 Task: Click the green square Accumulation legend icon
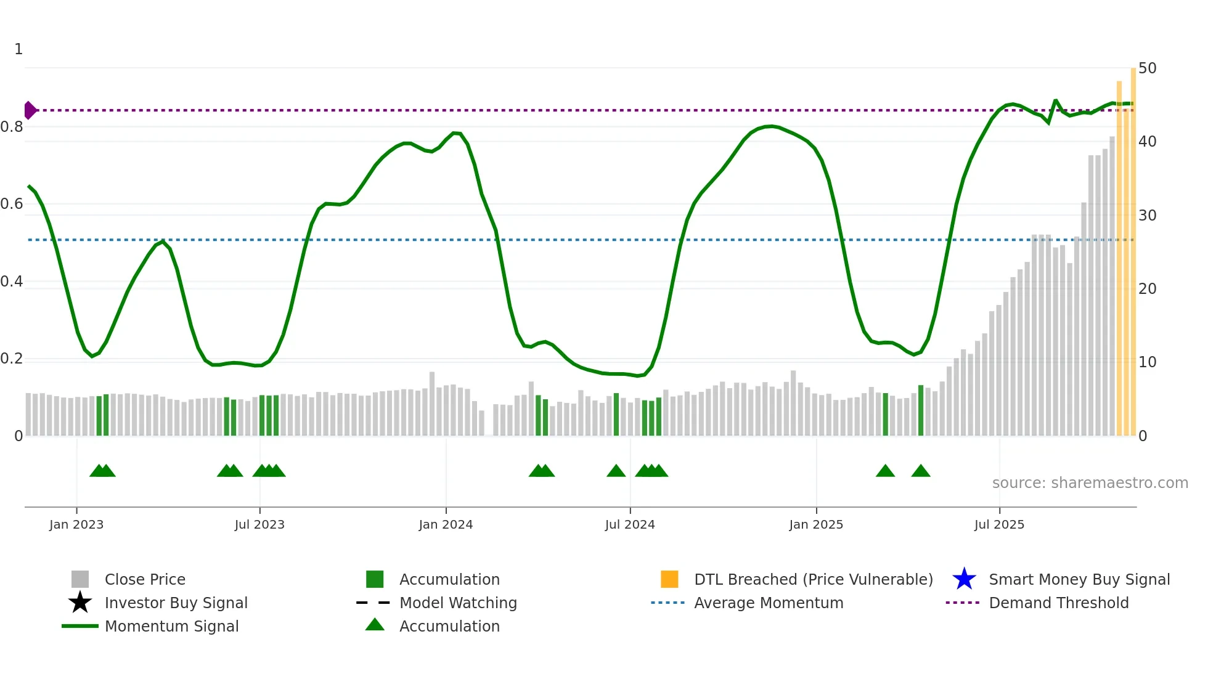[375, 579]
